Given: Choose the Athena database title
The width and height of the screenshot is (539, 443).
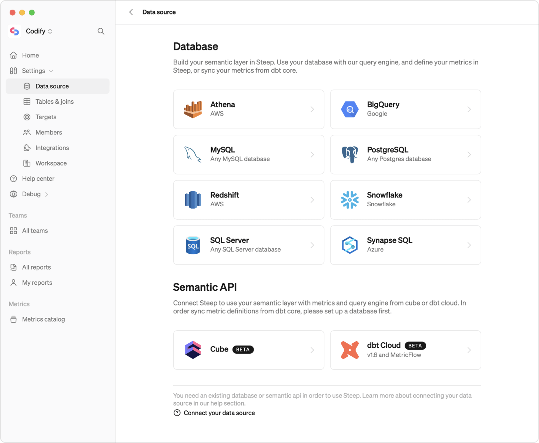Looking at the screenshot, I should [222, 104].
